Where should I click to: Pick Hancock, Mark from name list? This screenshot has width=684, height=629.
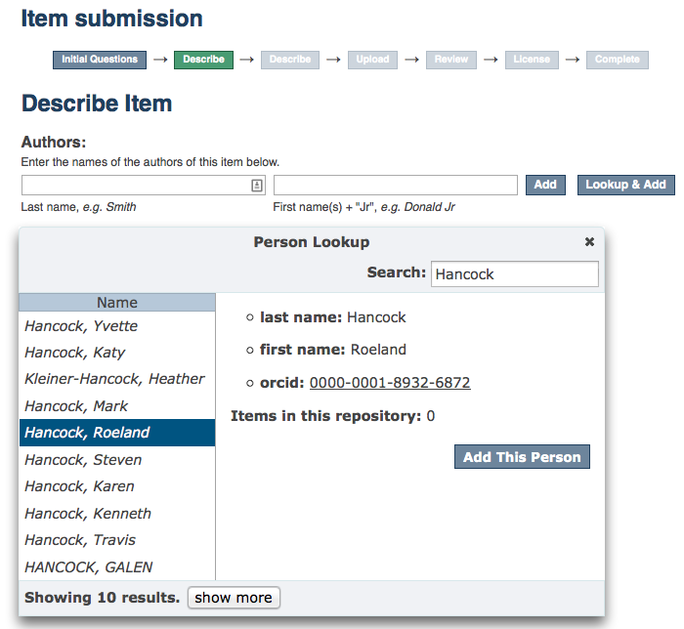pos(76,406)
